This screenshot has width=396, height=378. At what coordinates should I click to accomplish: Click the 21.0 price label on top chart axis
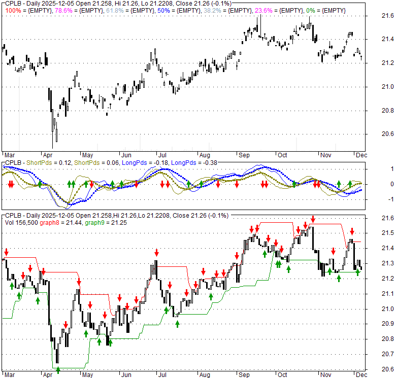click(388, 87)
